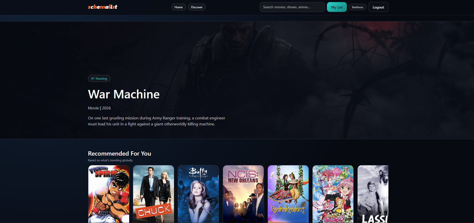Open the Home nav item

coord(178,7)
